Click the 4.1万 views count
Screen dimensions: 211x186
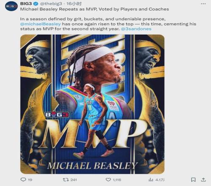(160, 180)
